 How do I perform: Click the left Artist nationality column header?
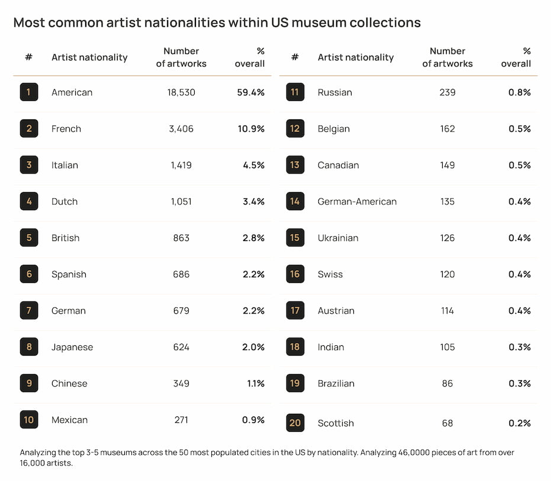click(89, 57)
